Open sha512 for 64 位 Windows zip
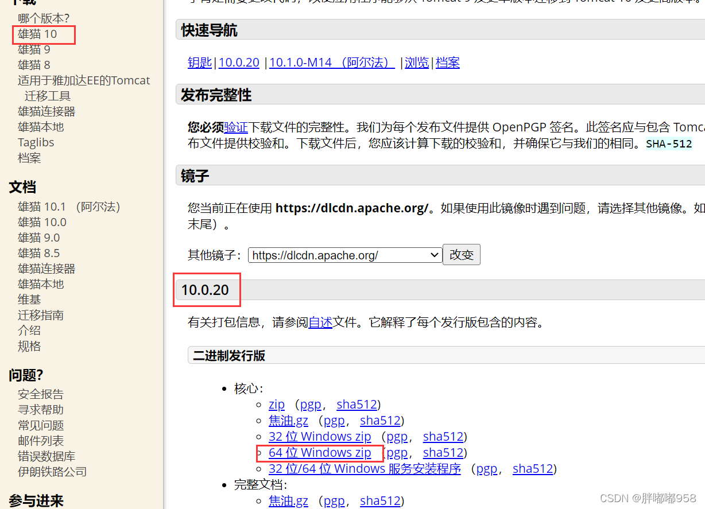 click(443, 453)
